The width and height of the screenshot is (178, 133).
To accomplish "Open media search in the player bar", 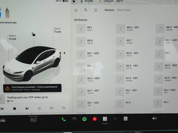I will click(x=64, y=108).
